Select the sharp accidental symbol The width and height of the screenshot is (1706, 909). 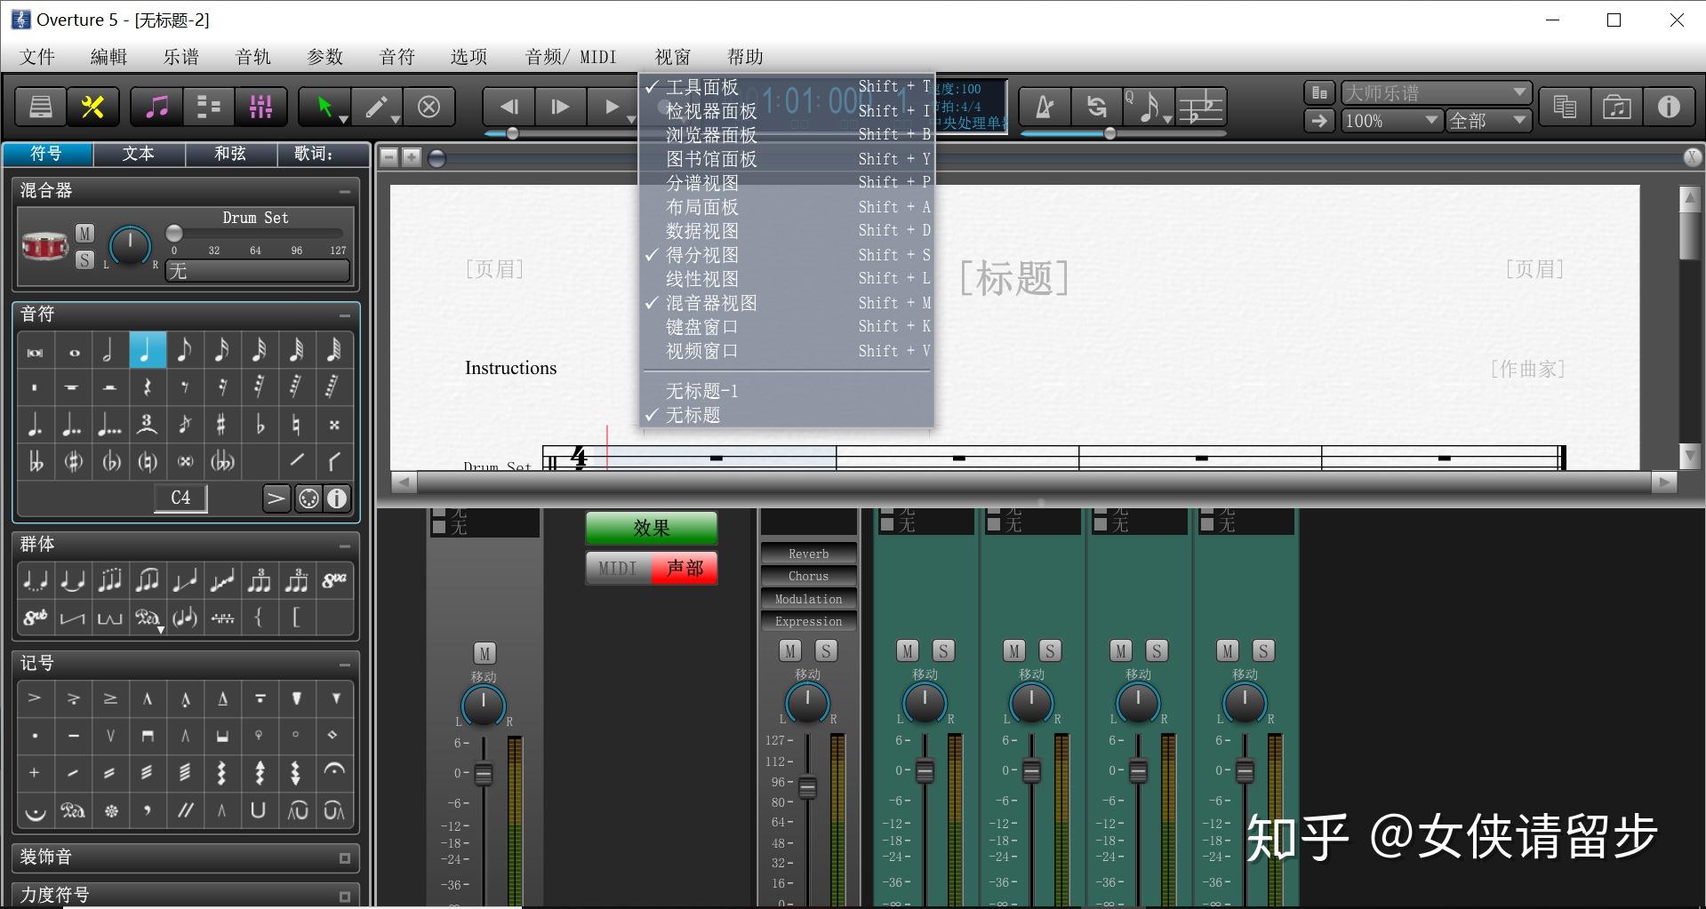222,425
